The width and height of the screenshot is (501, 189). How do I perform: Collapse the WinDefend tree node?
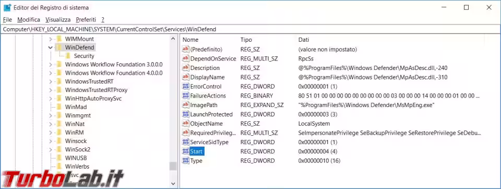(x=50, y=48)
